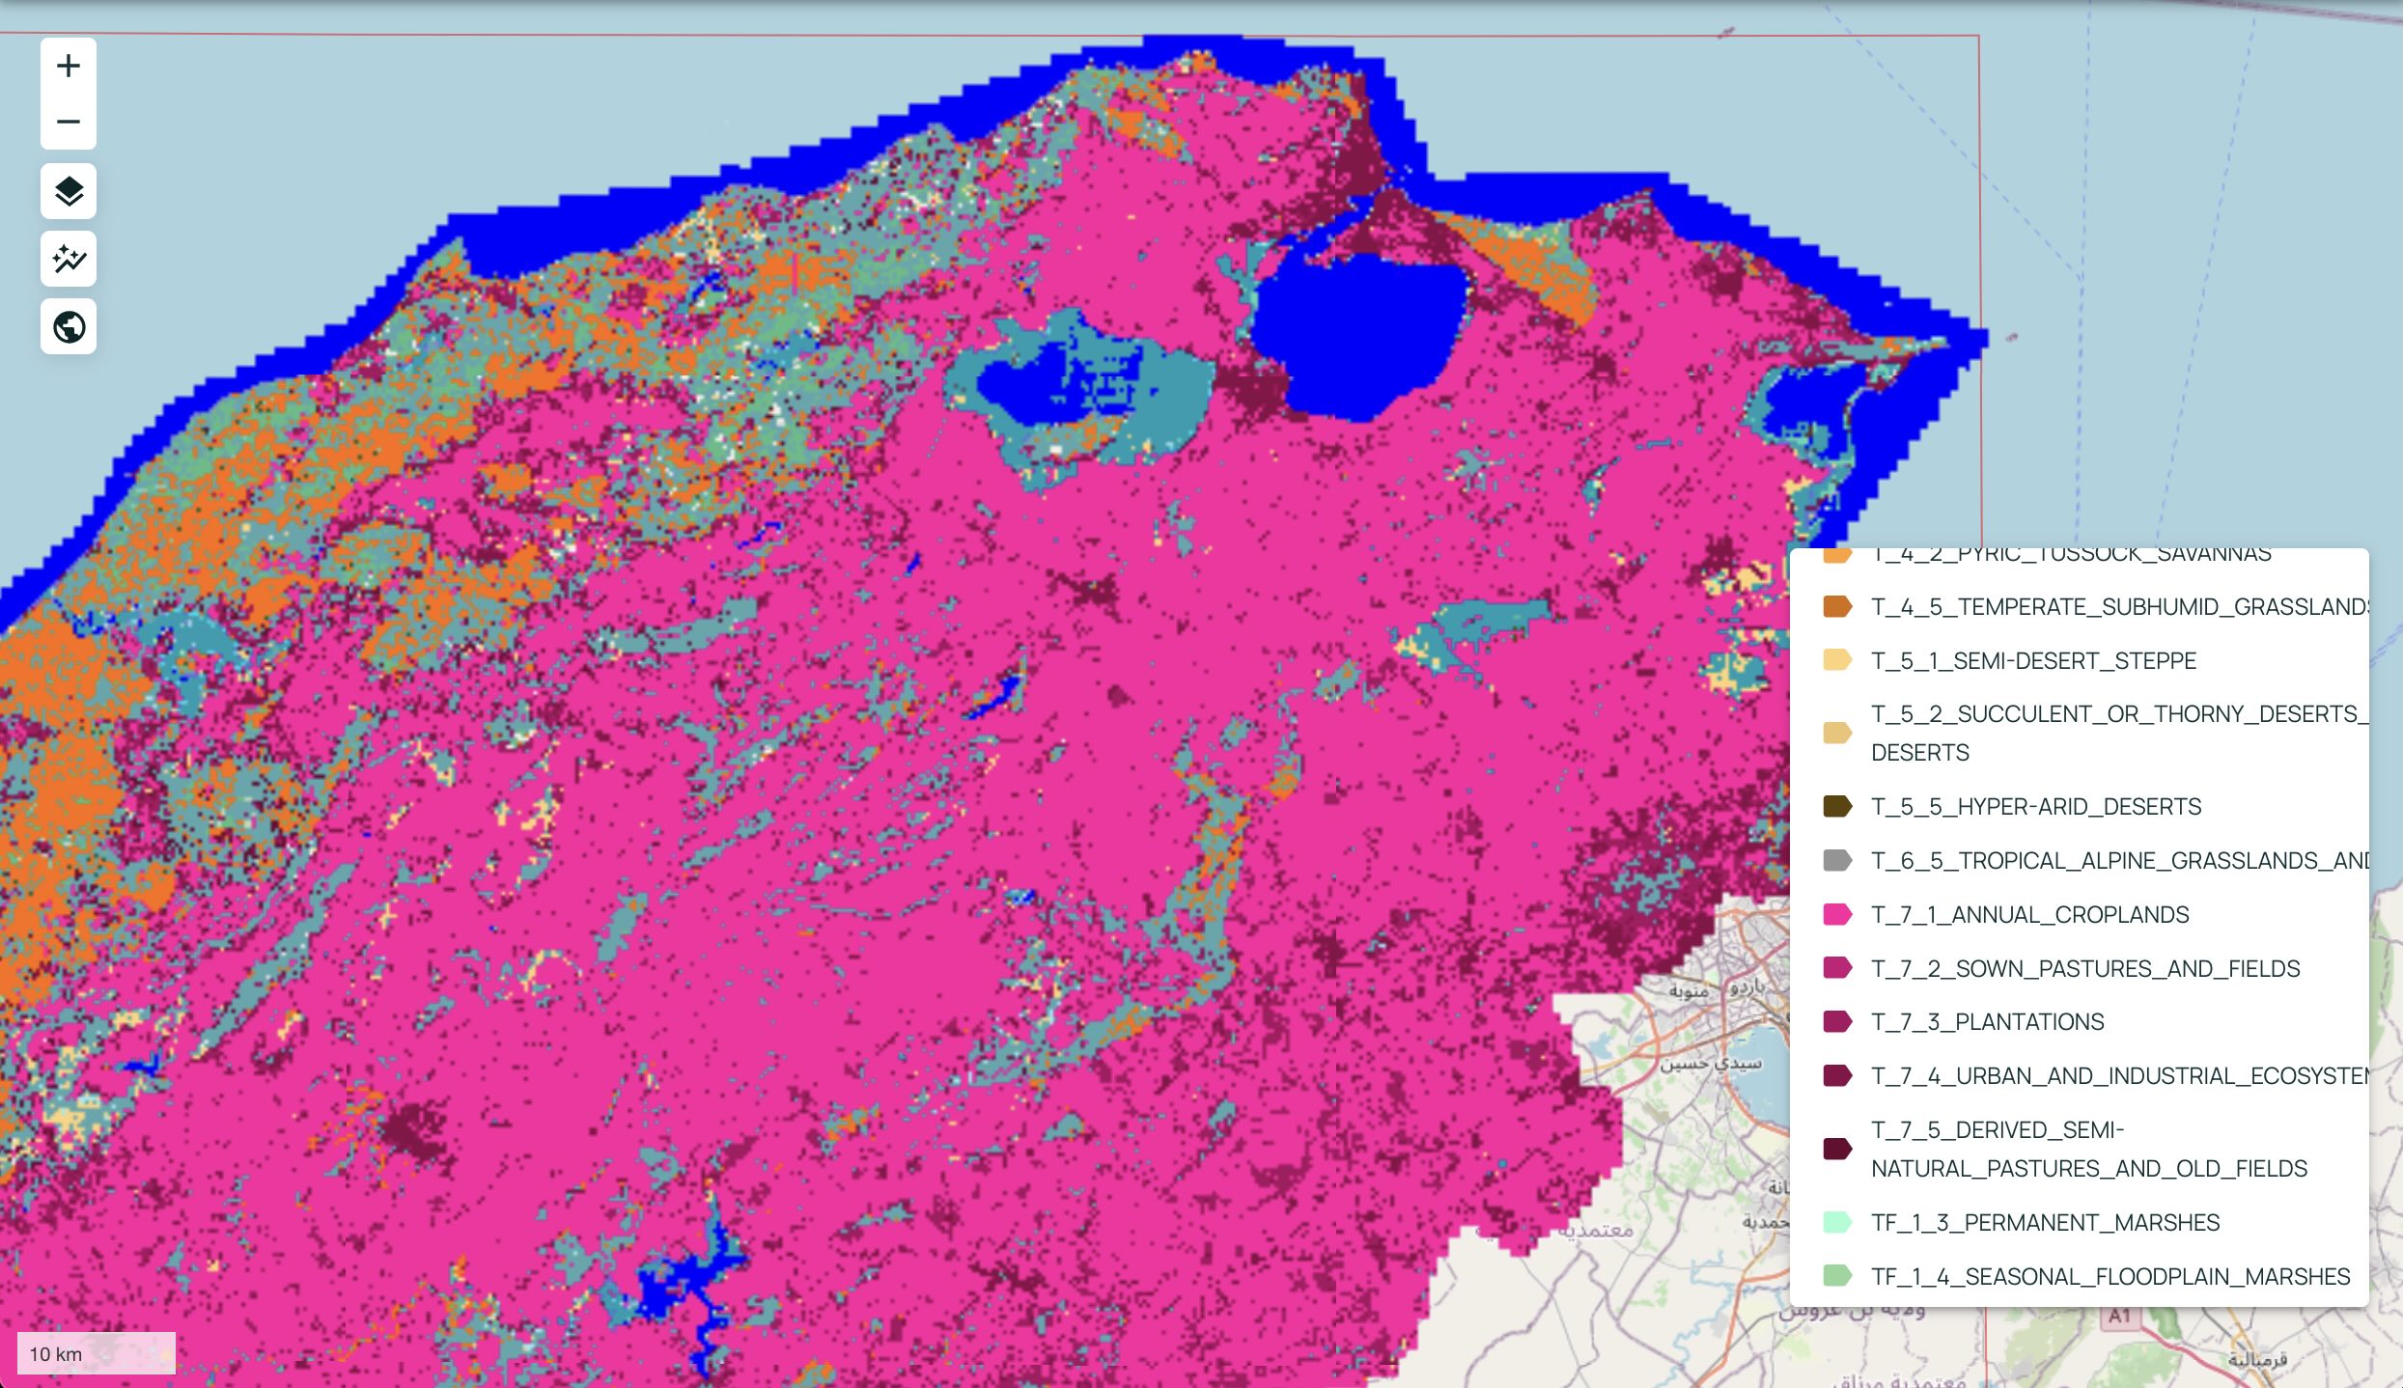Screen dimensions: 2403x1388
Task: Click T_7_5_DERIVED_SEMI-NATURAL_PASTURES dark legend marker
Action: [x=1836, y=1149]
